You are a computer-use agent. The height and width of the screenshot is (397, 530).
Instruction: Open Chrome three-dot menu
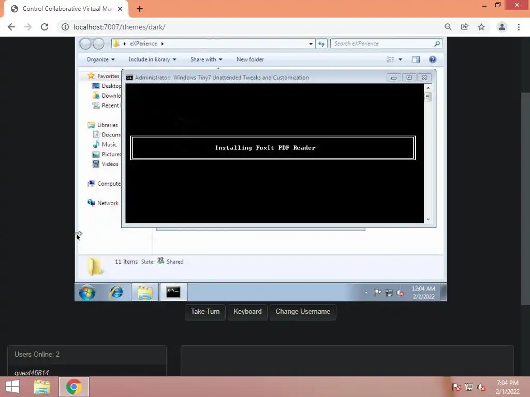[519, 27]
